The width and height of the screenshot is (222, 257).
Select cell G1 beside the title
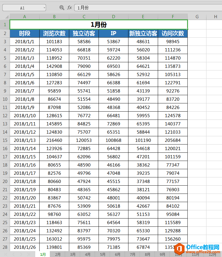pos(197,25)
